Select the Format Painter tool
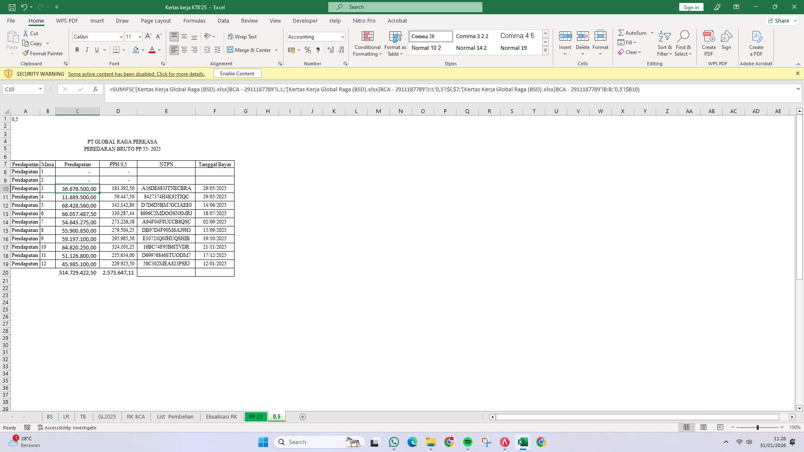Image resolution: width=804 pixels, height=452 pixels. (x=43, y=53)
